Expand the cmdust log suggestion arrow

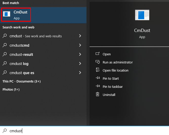80,63
